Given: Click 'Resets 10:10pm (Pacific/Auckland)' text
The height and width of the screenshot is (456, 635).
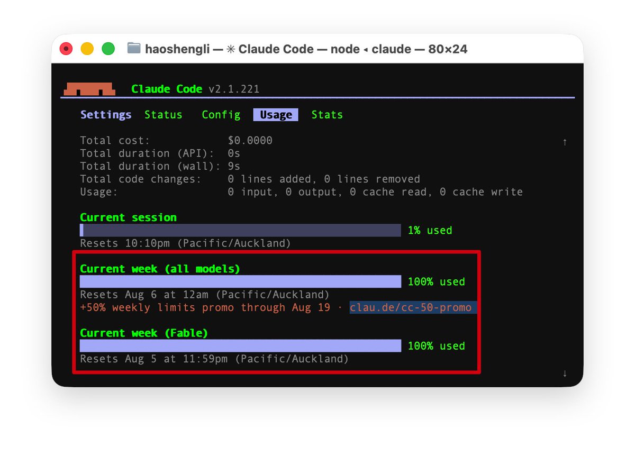Looking at the screenshot, I should [x=185, y=243].
